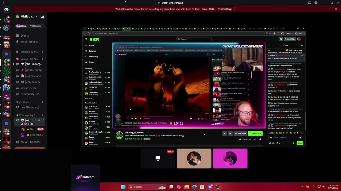Open the Discord inbox icon in title bar

point(310,3)
